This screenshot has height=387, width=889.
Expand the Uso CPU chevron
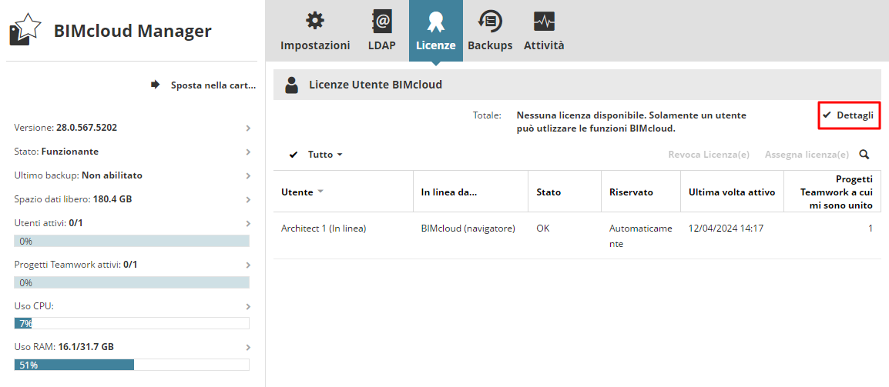coord(248,306)
